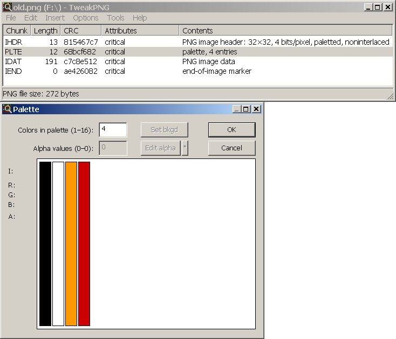Viewport: 396px width, 339px height.
Task: Click the main window resize grip
Action: 391,96
